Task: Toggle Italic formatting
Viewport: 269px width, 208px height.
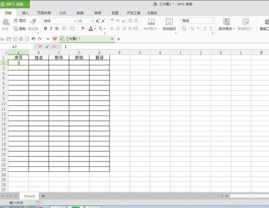Action: pos(51,29)
